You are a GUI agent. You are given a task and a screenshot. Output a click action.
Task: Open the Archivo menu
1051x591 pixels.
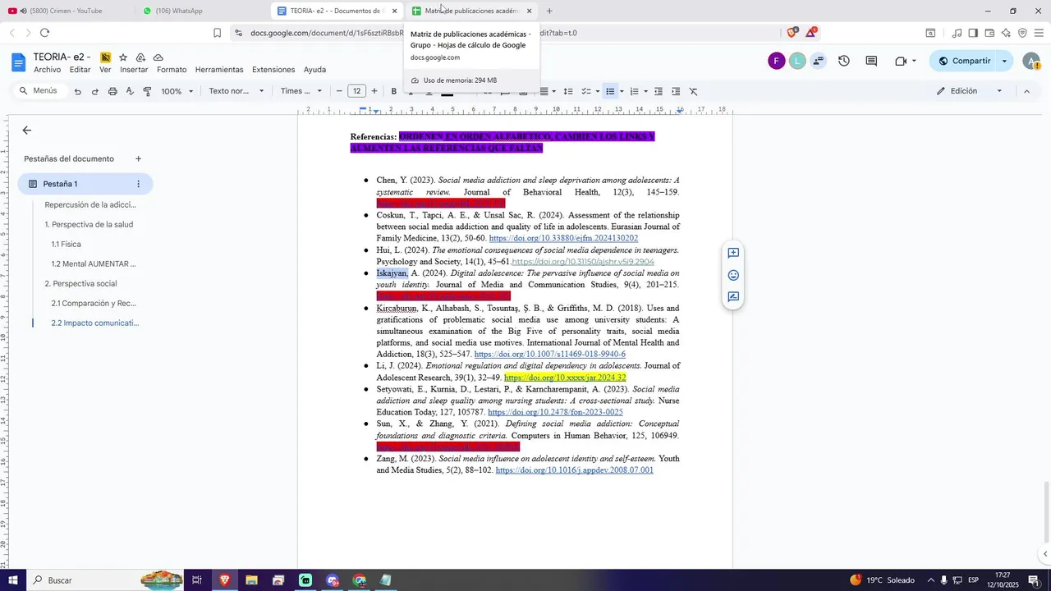coord(48,70)
